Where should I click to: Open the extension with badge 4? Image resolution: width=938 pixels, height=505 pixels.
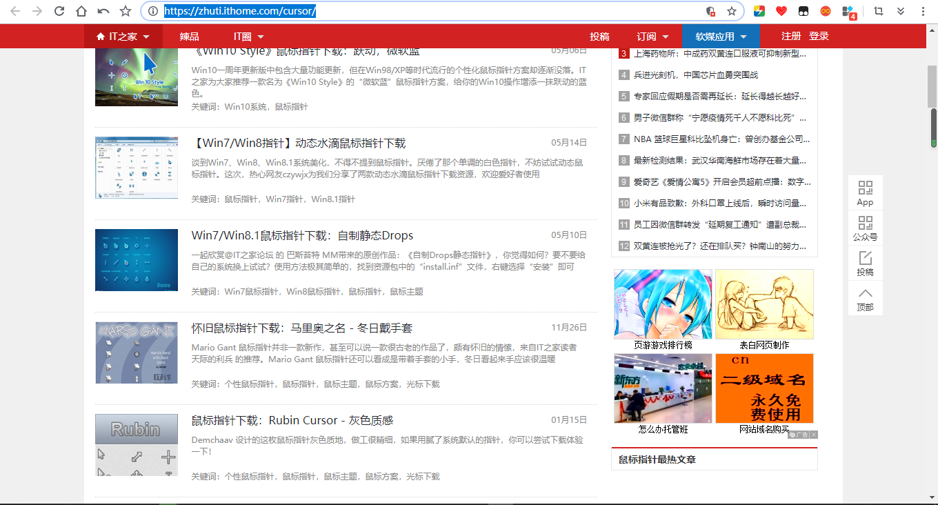849,12
